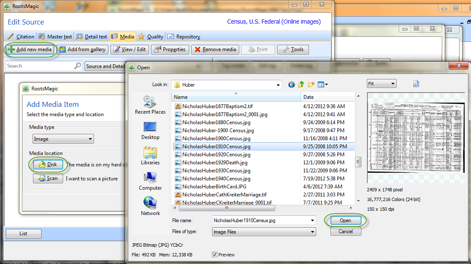Click the Back navigation icon in Open dialog

tap(292, 85)
